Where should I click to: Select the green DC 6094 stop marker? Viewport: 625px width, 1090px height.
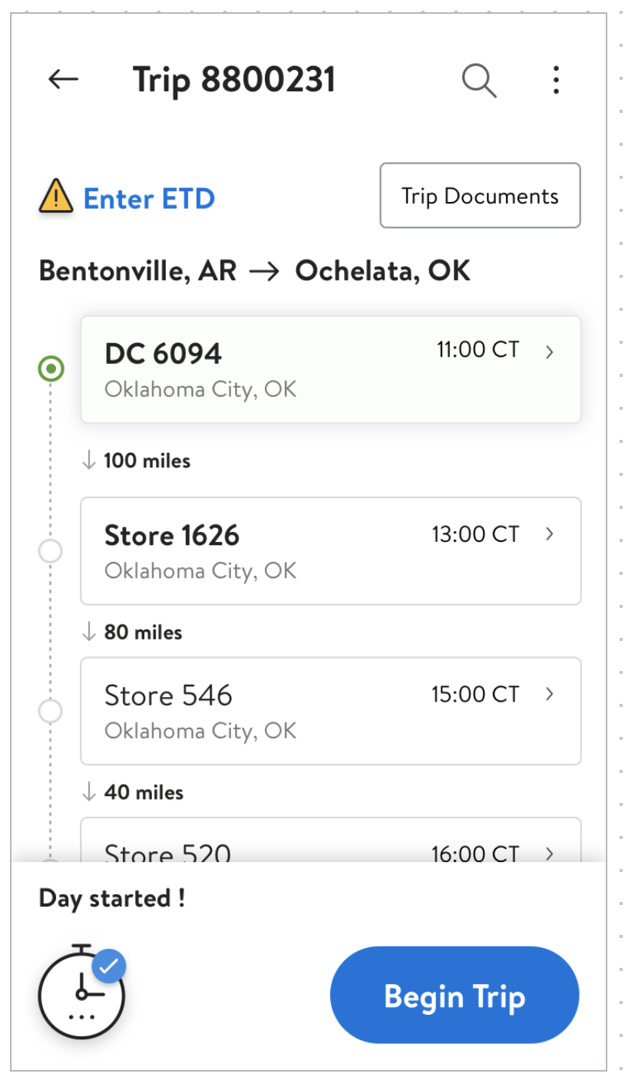(51, 369)
